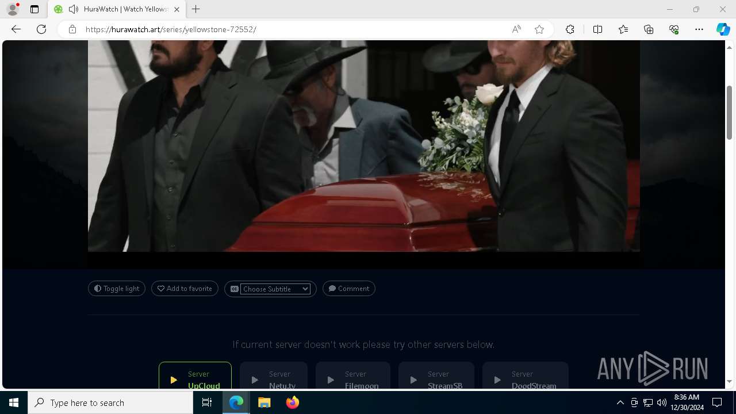Open Task View on taskbar

click(x=207, y=402)
